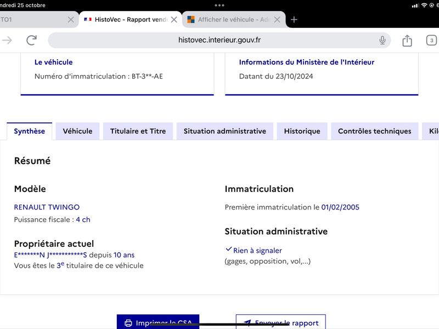Click the date in the status bar
439x329 pixels.
coord(22,5)
